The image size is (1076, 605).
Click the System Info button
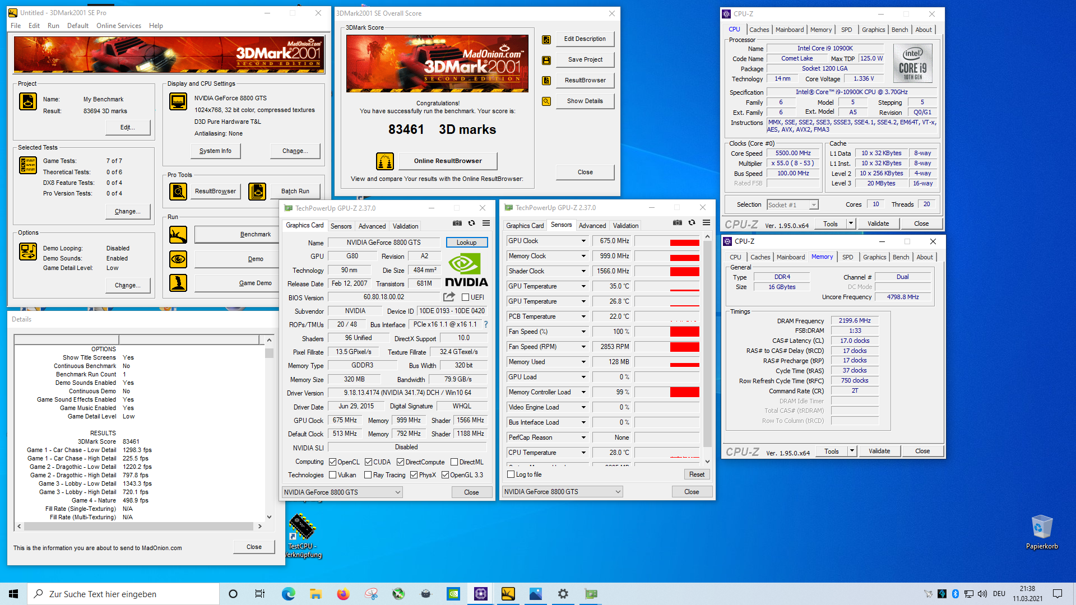[215, 151]
